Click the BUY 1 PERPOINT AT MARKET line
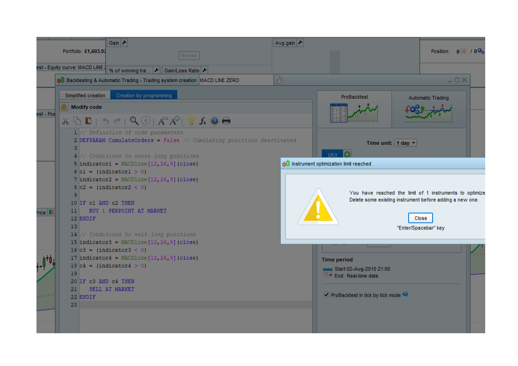 pyautogui.click(x=127, y=211)
